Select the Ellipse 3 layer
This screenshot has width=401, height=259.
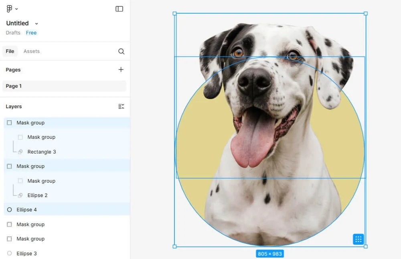[x=26, y=253]
